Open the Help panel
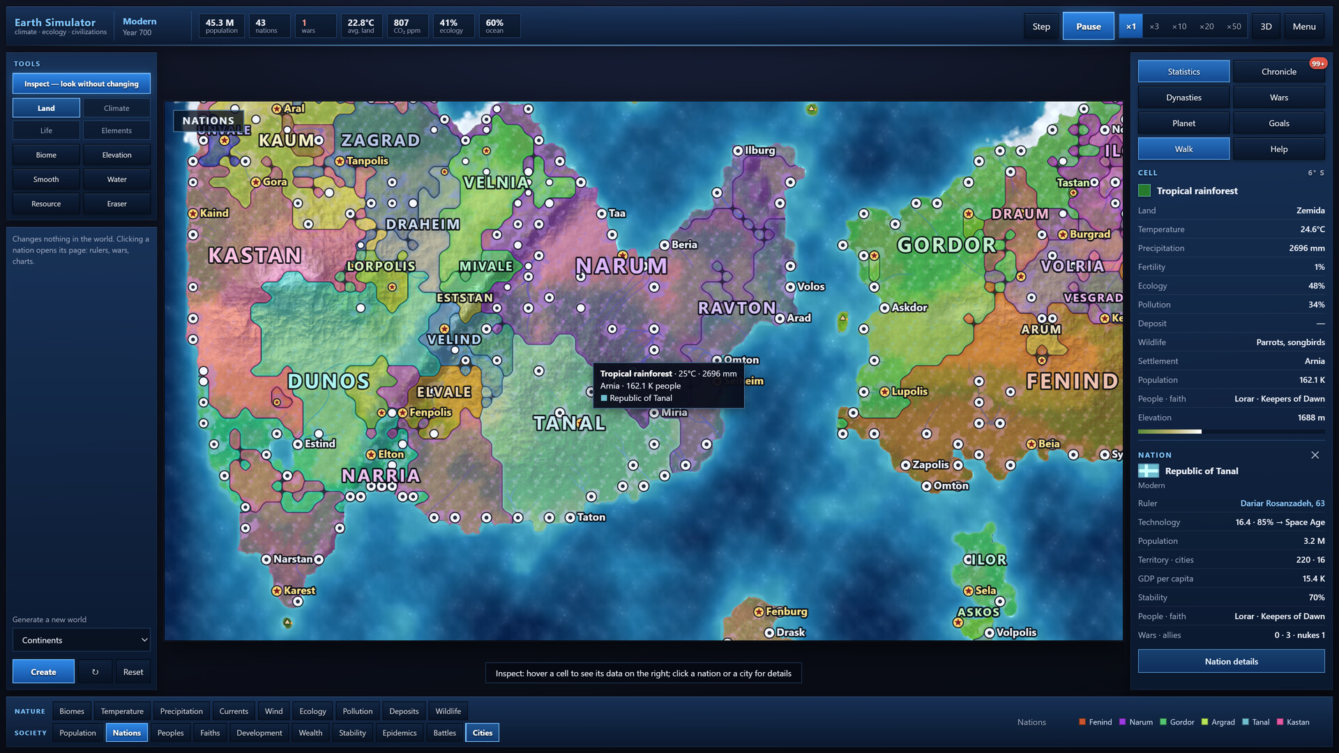1339x753 pixels. 1278,149
